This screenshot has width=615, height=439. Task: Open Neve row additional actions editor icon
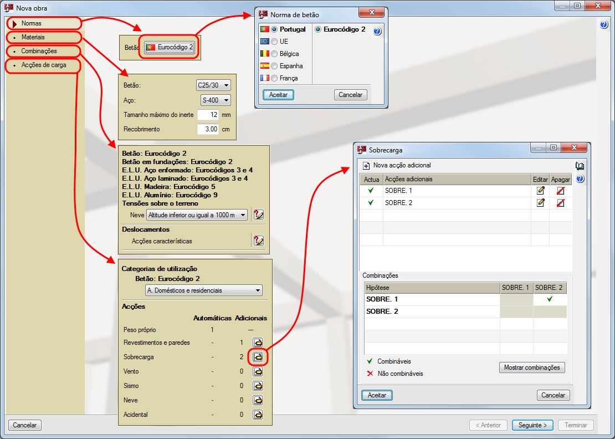coord(257,400)
